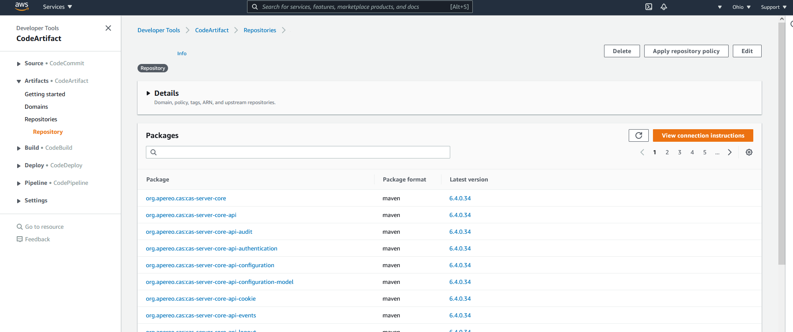793x332 pixels.
Task: Expand Pipeline CodePipeline in sidebar
Action: click(19, 183)
